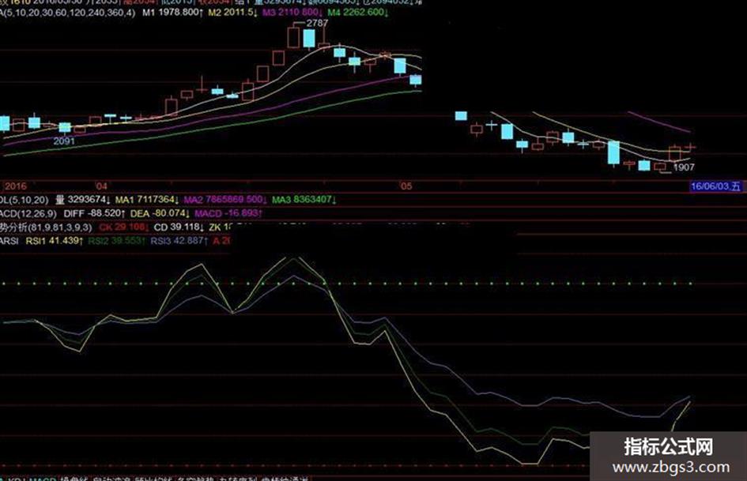Click the VOL(5,10,20) indicator label

(25, 200)
